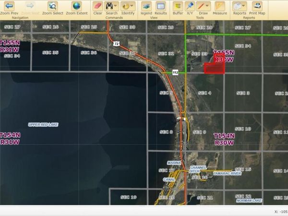Viewport: 288px width, 216px height.
Task: Show the map legend
Action: coord(146,6)
